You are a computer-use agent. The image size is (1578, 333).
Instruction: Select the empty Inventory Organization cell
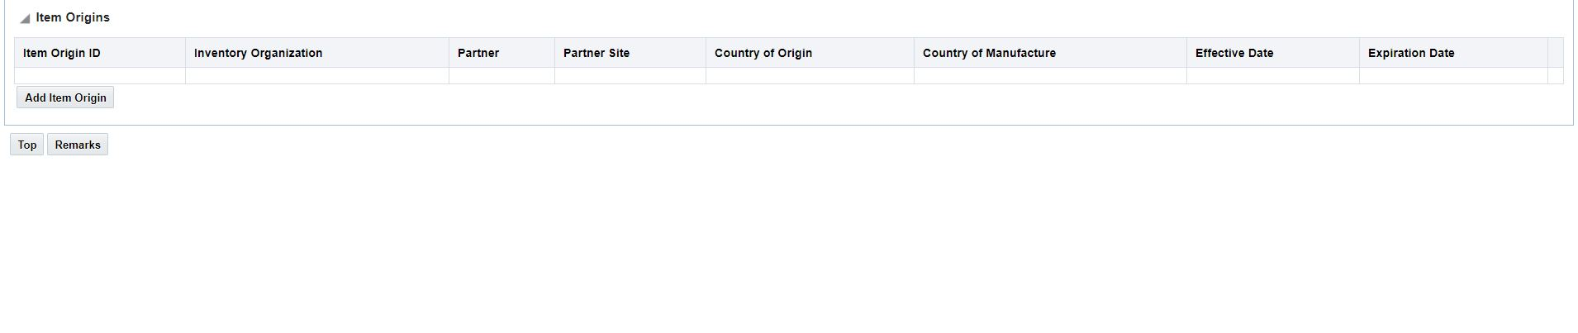tap(317, 75)
